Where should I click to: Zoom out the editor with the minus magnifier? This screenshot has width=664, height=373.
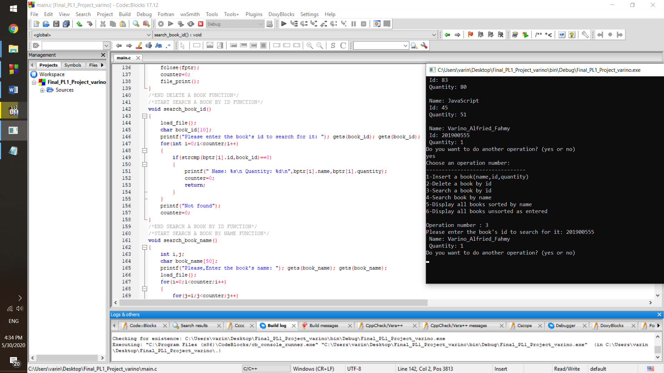point(320,45)
